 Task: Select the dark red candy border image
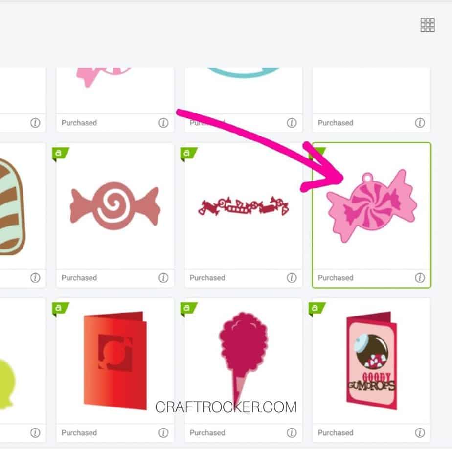(x=243, y=206)
